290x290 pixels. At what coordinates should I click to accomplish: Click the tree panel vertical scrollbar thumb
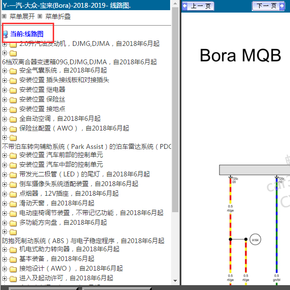coord(175,110)
